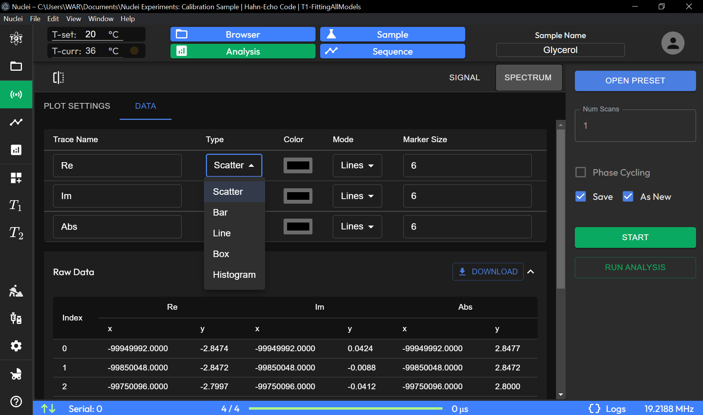Select the signal broadcast sidebar icon

click(x=16, y=94)
